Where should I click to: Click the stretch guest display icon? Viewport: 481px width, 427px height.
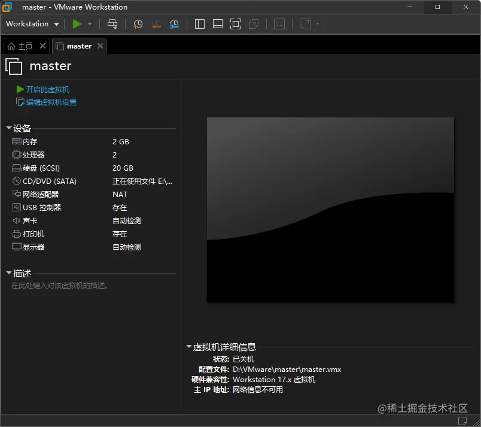[x=305, y=24]
